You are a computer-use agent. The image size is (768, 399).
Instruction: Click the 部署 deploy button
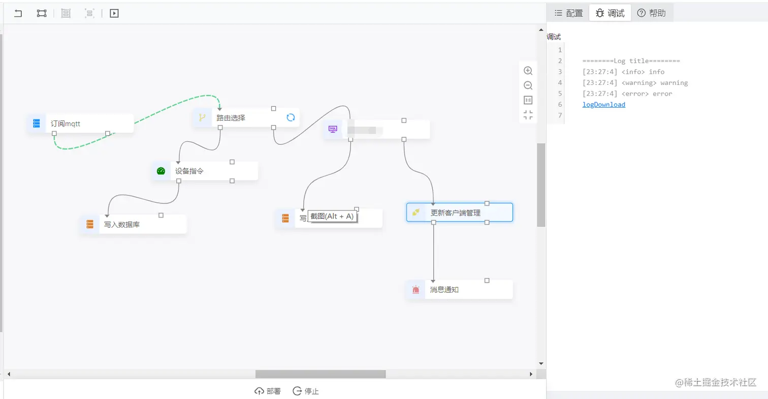[268, 391]
